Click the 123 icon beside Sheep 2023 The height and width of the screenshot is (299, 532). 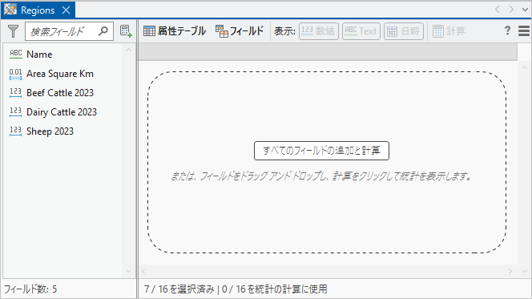coord(15,131)
